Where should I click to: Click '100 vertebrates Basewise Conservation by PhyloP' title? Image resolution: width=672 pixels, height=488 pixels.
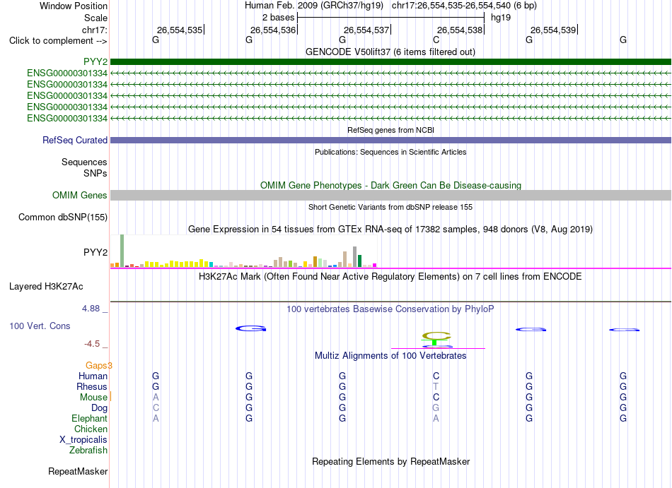pyautogui.click(x=390, y=309)
